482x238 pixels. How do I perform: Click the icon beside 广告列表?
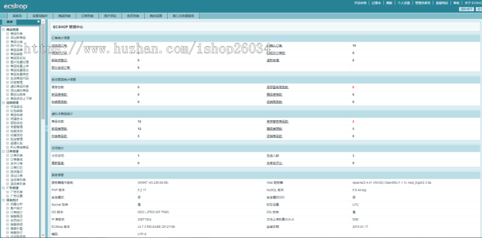pos(7,192)
